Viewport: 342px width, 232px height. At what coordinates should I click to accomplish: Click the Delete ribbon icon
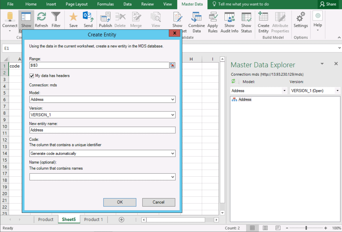(120, 17)
